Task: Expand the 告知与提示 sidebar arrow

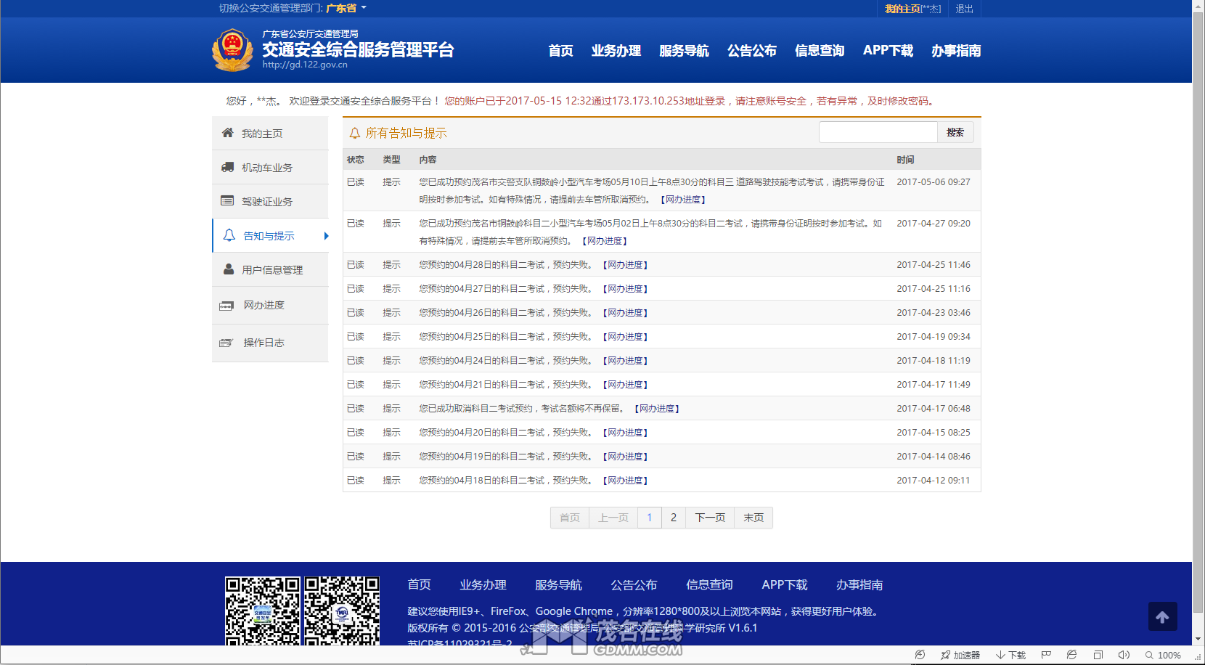Action: [327, 236]
